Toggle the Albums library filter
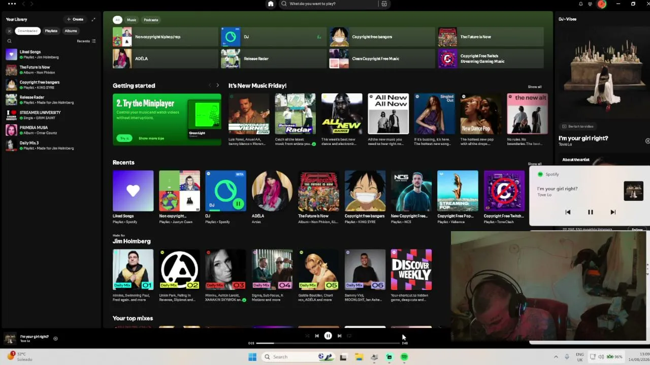The height and width of the screenshot is (365, 650). 71,31
